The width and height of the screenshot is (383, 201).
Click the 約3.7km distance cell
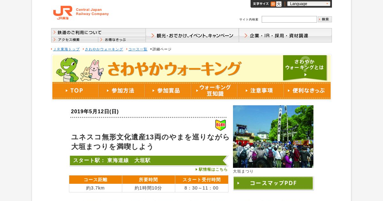[95, 188]
